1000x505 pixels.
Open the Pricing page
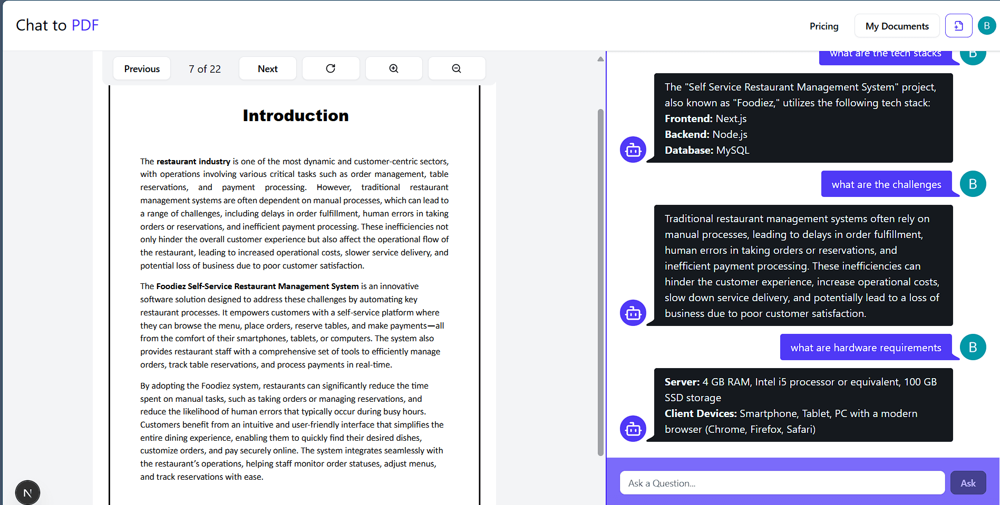click(x=824, y=26)
